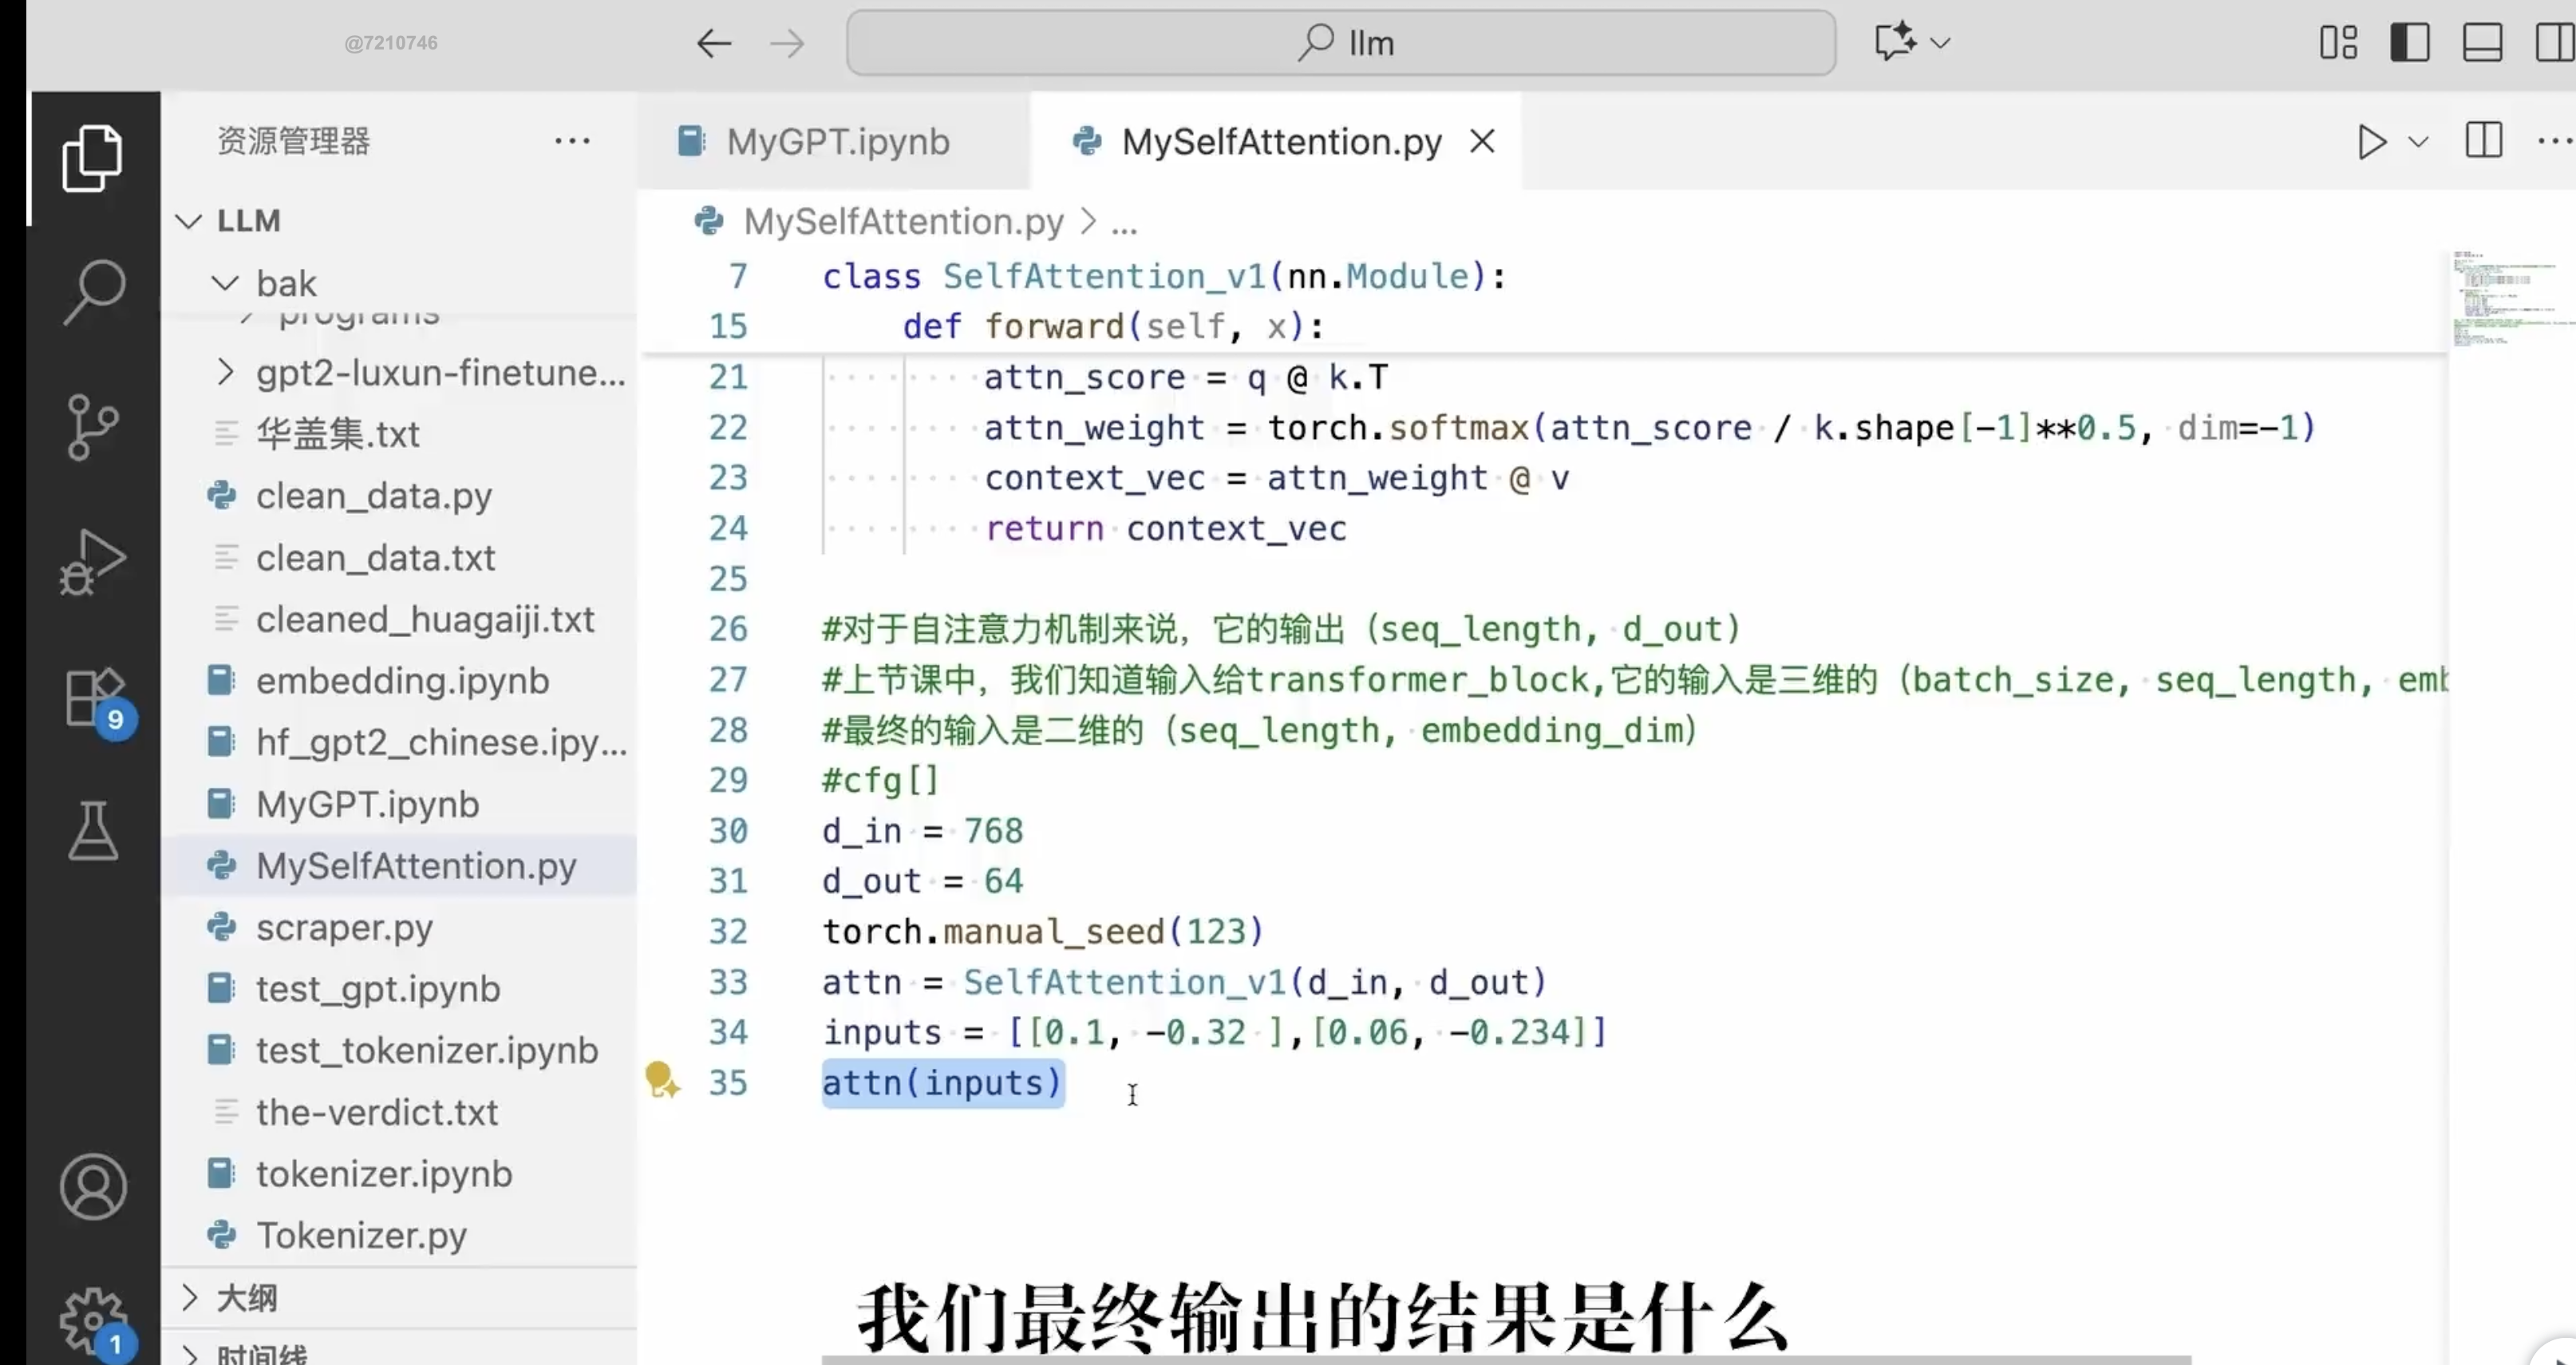
Task: Toggle the Primary Side Bar visibility
Action: (x=2411, y=42)
